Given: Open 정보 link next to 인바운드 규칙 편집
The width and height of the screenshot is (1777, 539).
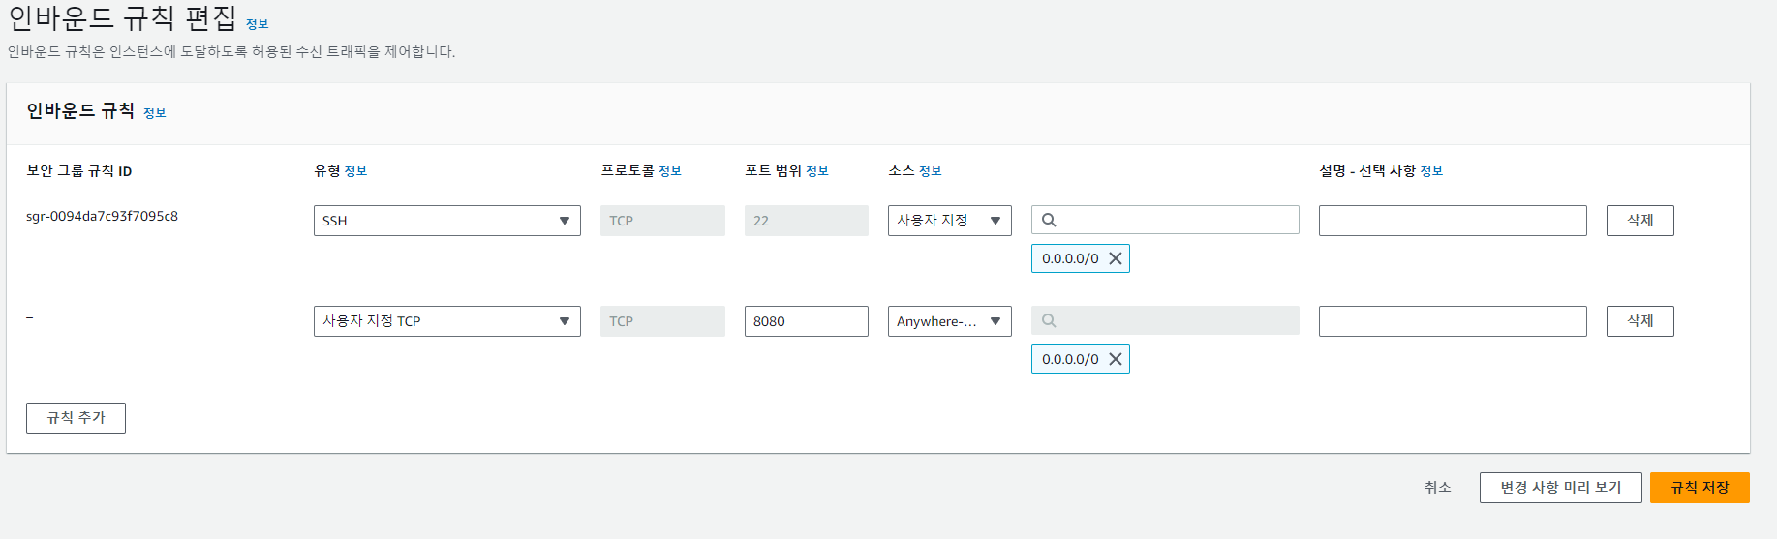Looking at the screenshot, I should pyautogui.click(x=258, y=24).
